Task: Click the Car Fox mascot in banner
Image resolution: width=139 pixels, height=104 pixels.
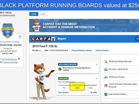Action: [36, 26]
